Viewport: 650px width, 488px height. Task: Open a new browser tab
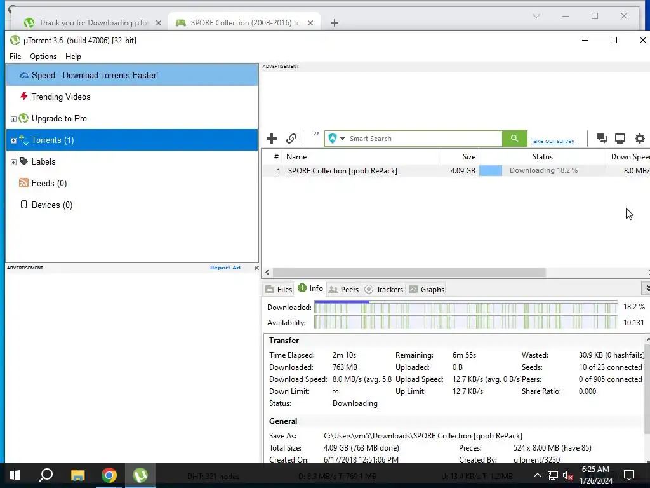[335, 23]
